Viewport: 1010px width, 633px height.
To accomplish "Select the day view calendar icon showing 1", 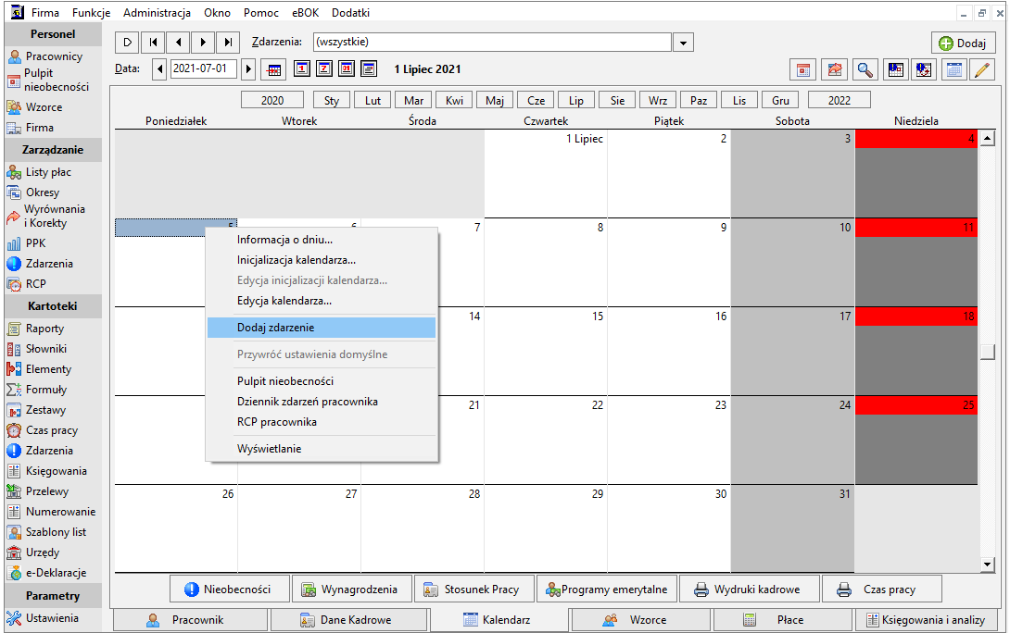I will pyautogui.click(x=301, y=68).
